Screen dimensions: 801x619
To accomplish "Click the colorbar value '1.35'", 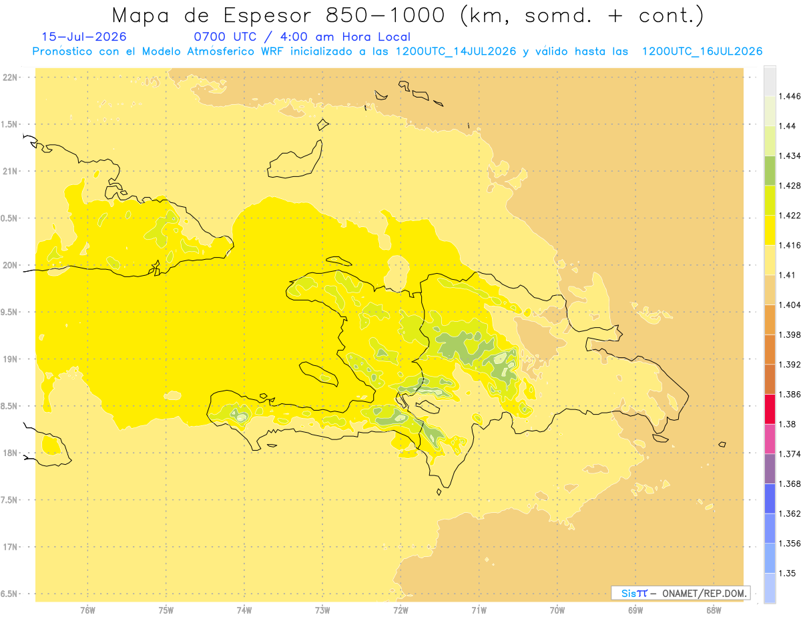I will [787, 574].
